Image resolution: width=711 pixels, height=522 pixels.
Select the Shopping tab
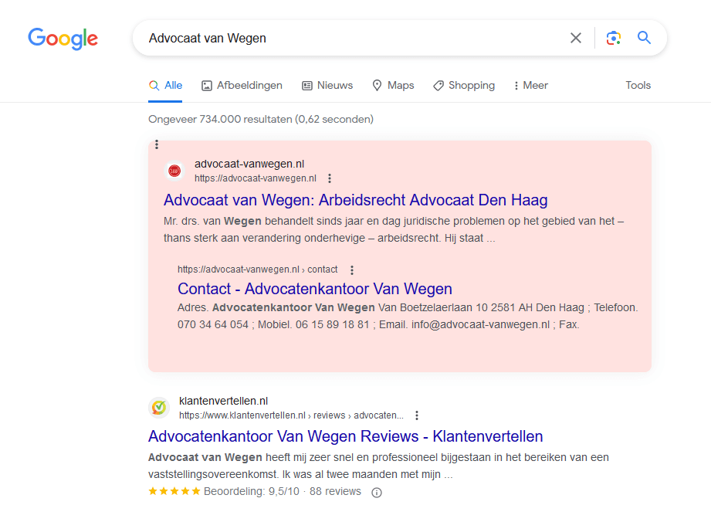click(463, 86)
